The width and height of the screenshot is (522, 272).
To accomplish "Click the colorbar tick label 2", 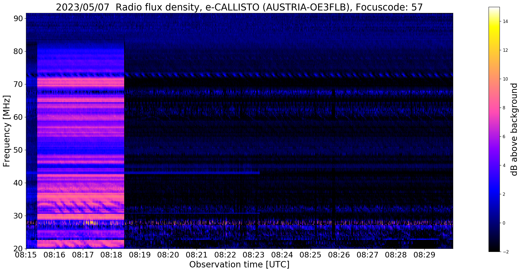I will tap(504, 194).
